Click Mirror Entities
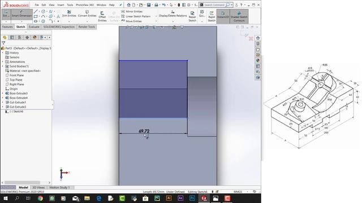The image size is (362, 203). tap(132, 11)
